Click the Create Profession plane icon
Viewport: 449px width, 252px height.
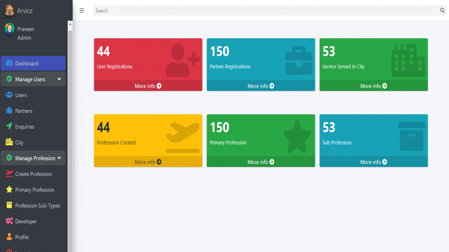tap(9, 174)
